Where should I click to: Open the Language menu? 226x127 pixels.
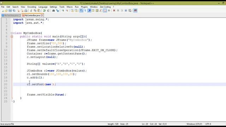point(43,7)
